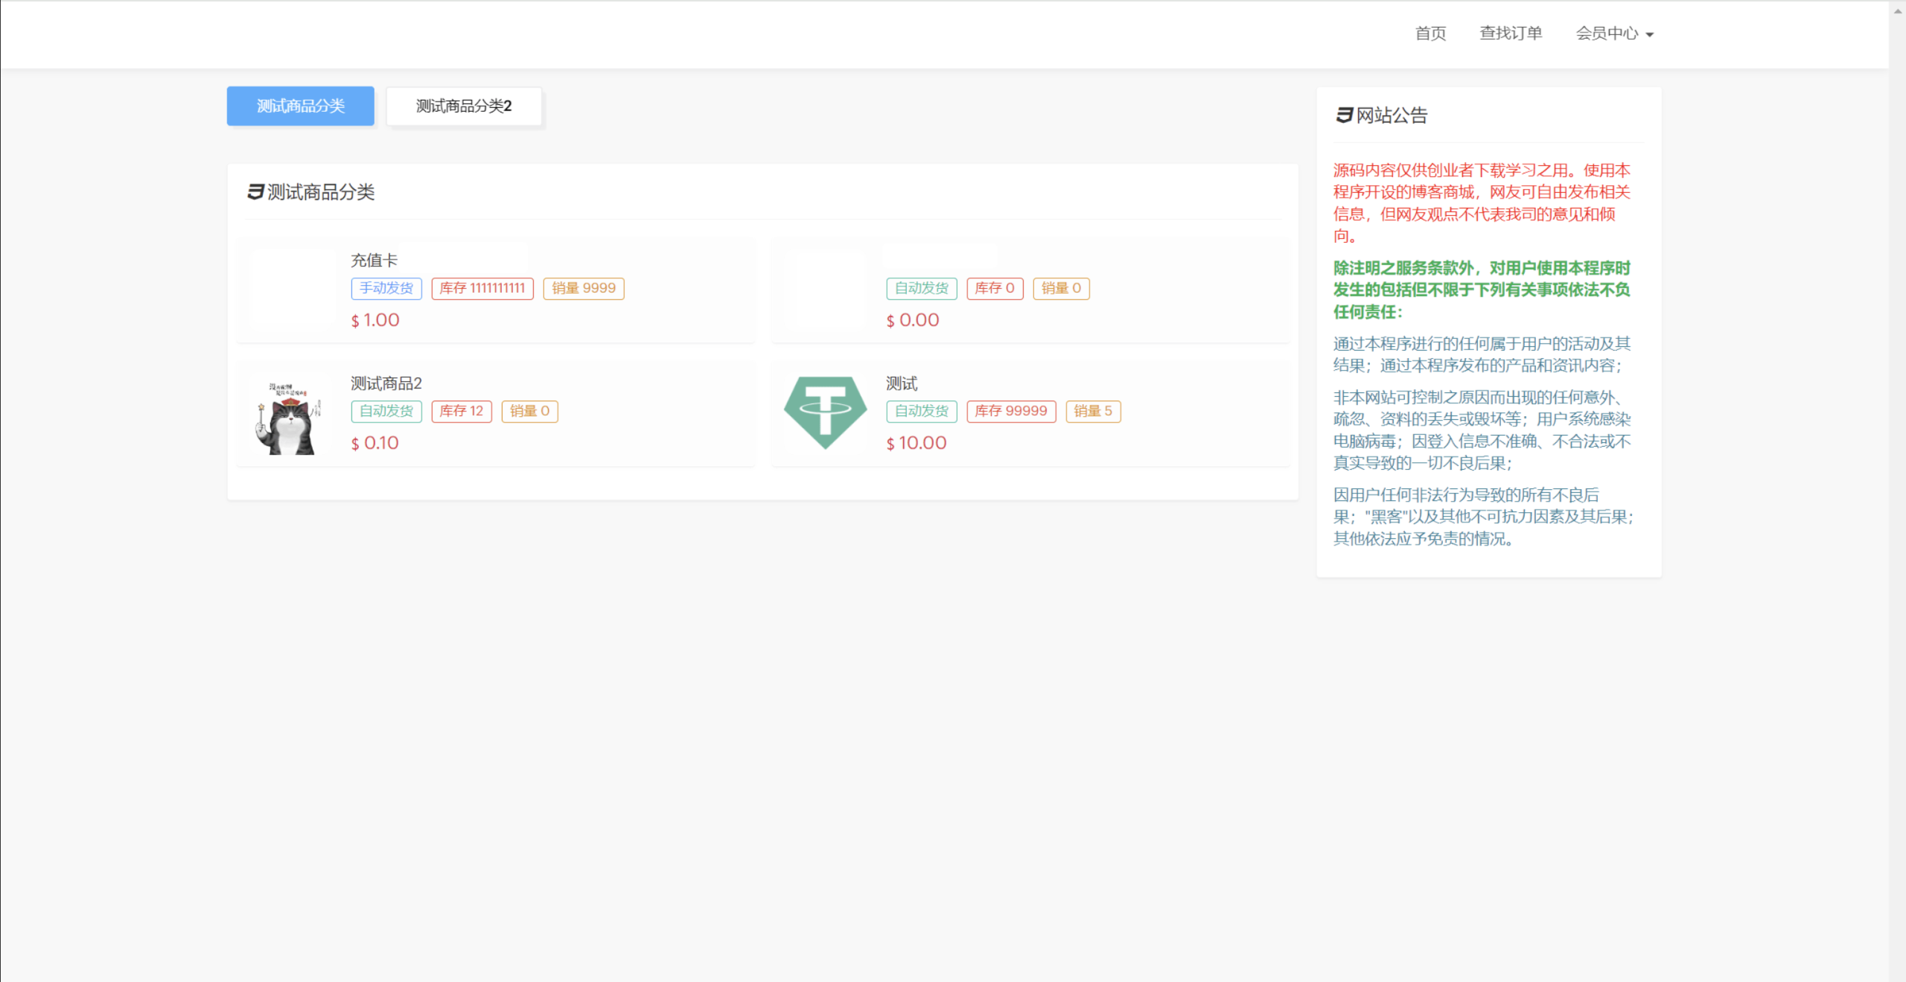Click the Tether logo product image
This screenshot has width=1906, height=982.
825,412
